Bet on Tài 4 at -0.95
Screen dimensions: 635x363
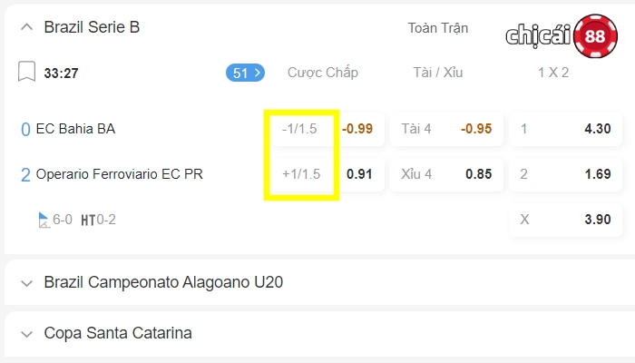tap(446, 129)
